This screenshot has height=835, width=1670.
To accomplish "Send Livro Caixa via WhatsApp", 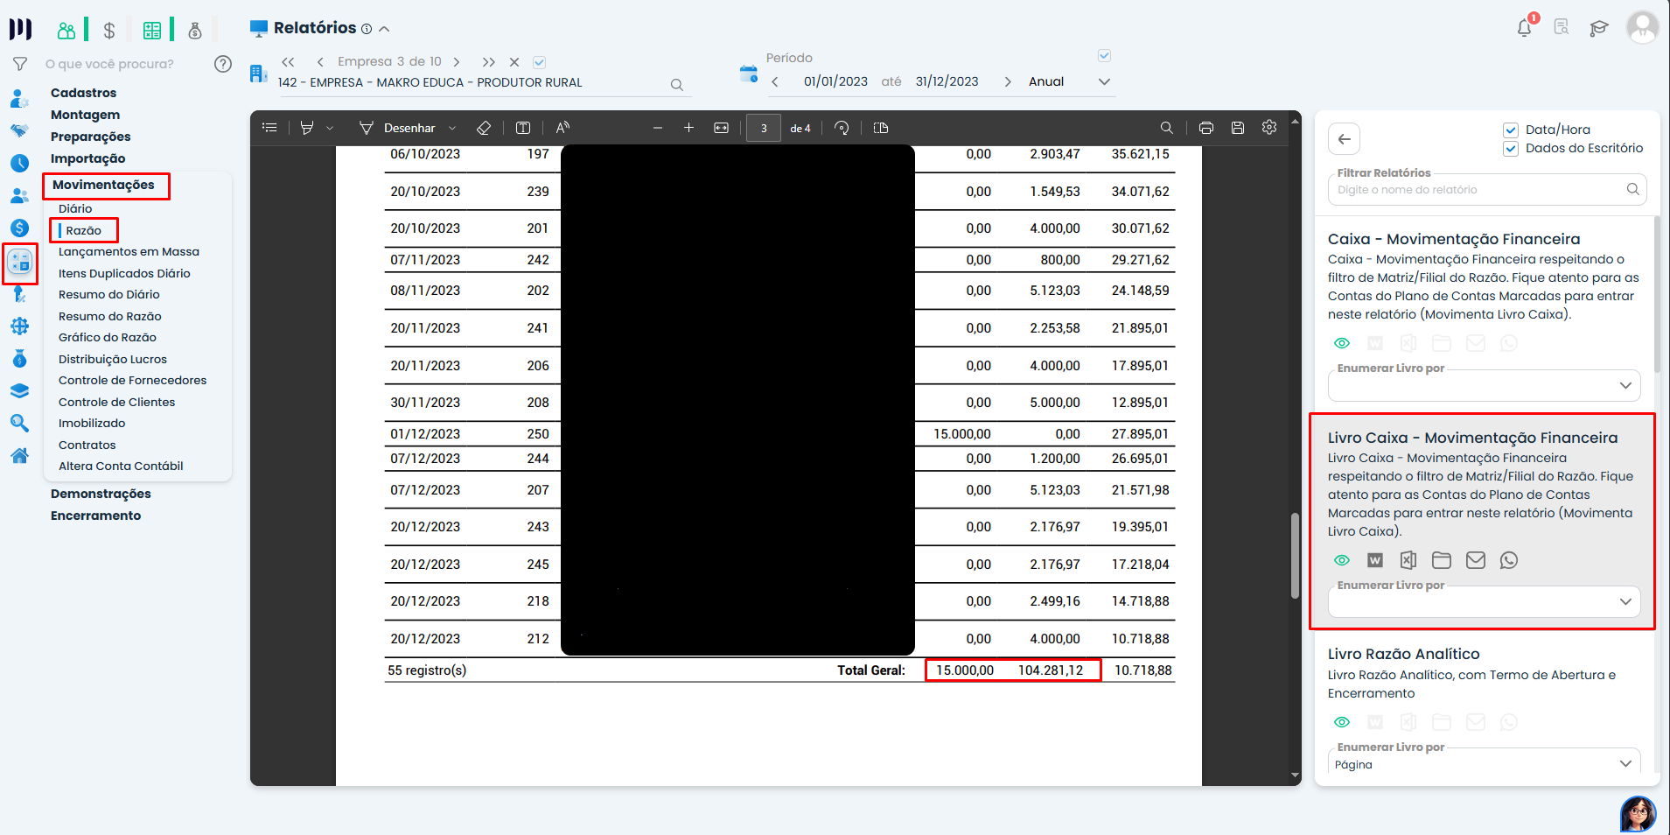I will pos(1509,560).
